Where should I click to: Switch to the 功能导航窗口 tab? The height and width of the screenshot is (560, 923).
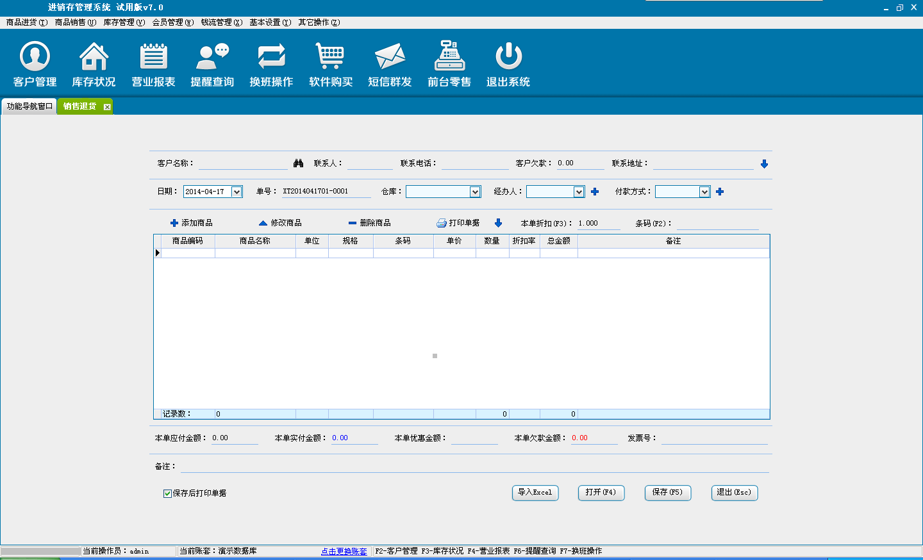(29, 106)
